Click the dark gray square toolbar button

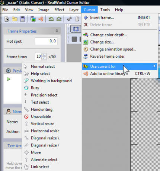pyautogui.click(x=74, y=39)
